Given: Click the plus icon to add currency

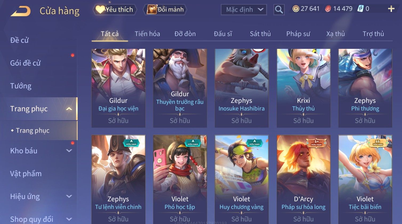Looking at the screenshot, I should coord(391,9).
